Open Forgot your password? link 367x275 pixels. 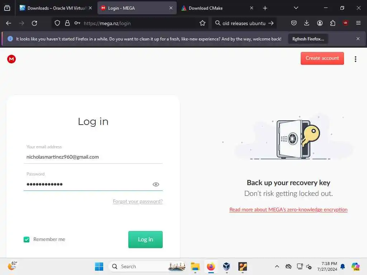tap(138, 201)
